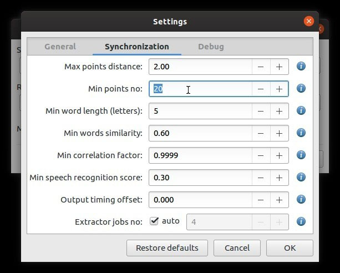
Task: Confirm settings with the OK button
Action: tap(290, 248)
